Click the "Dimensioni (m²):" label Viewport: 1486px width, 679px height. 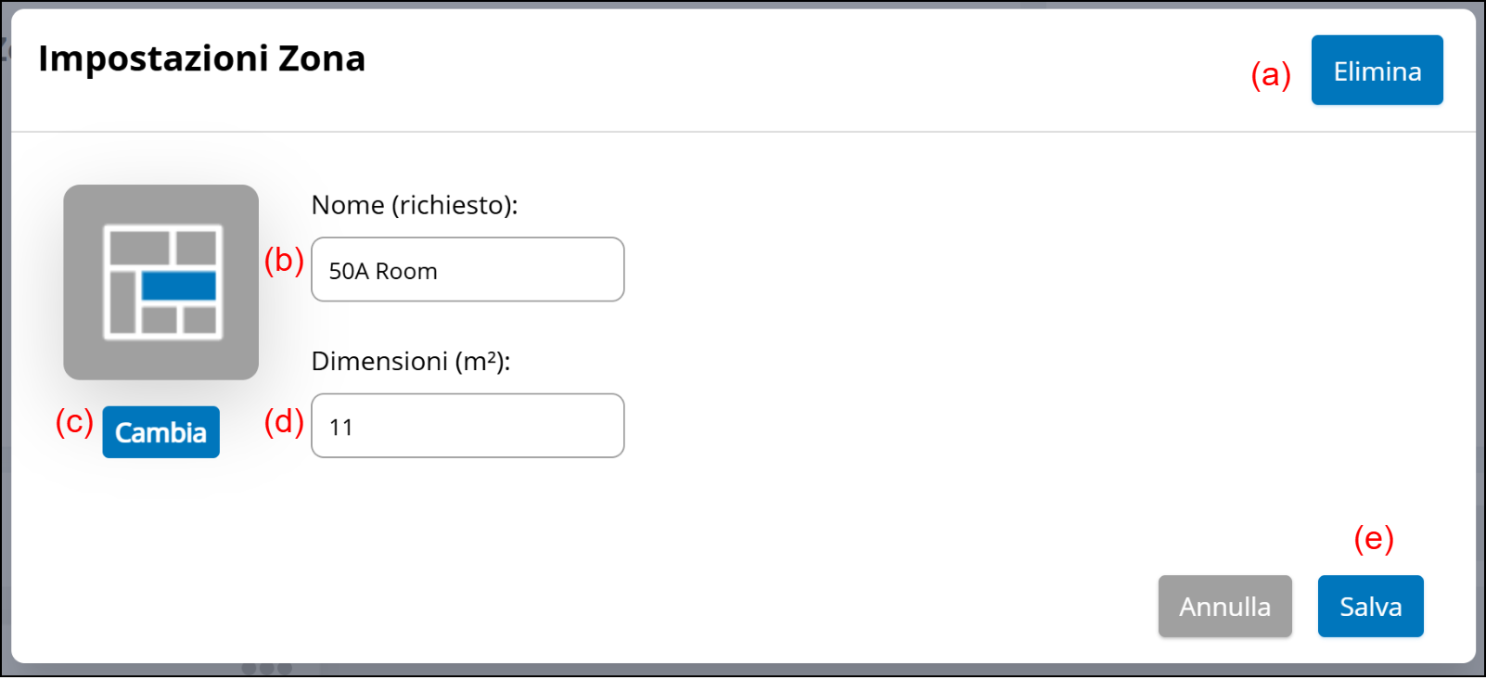[410, 361]
